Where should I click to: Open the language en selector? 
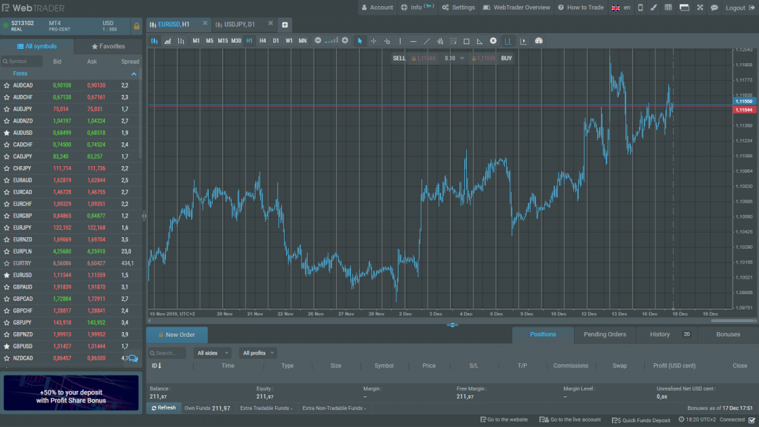click(621, 7)
